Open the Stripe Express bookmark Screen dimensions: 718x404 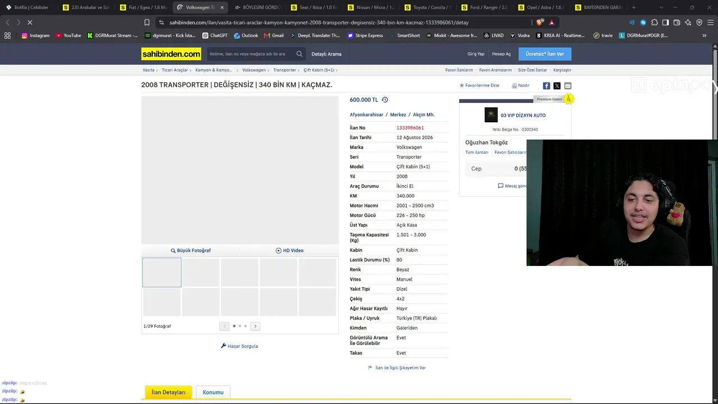[365, 35]
